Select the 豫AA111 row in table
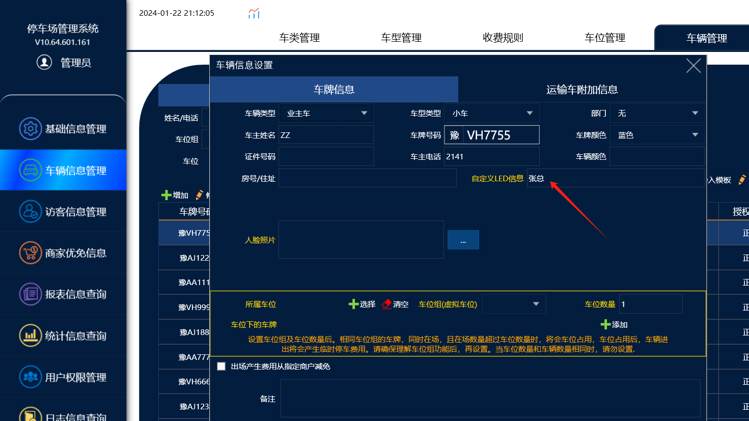Viewport: 749px width, 421px height. click(x=184, y=282)
